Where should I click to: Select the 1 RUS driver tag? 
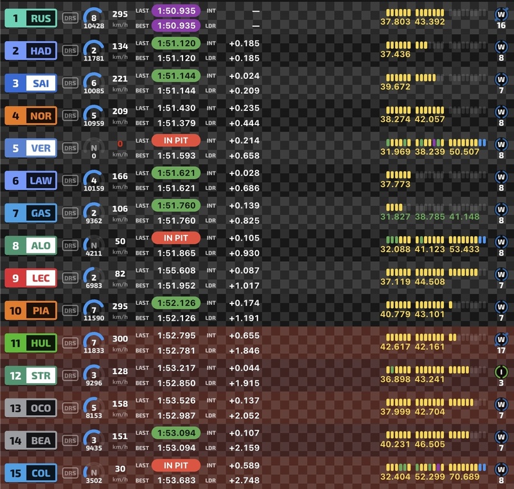[x=31, y=18]
